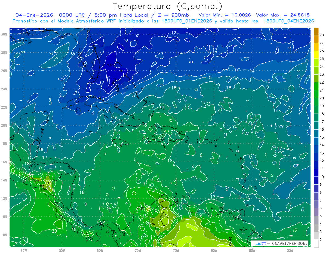Click the contour label 12 on the map
This screenshot has width=329, height=254.
pos(174,33)
